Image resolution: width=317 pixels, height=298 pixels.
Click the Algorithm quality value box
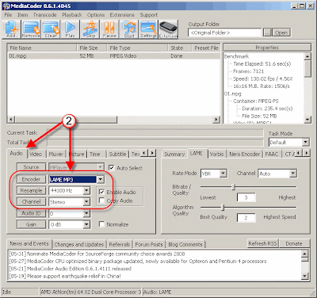coord(246,218)
